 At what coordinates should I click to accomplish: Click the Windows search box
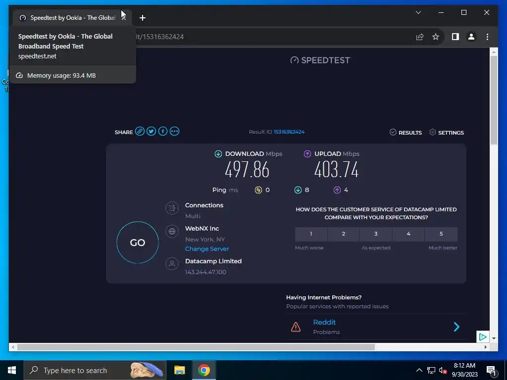[x=95, y=370]
